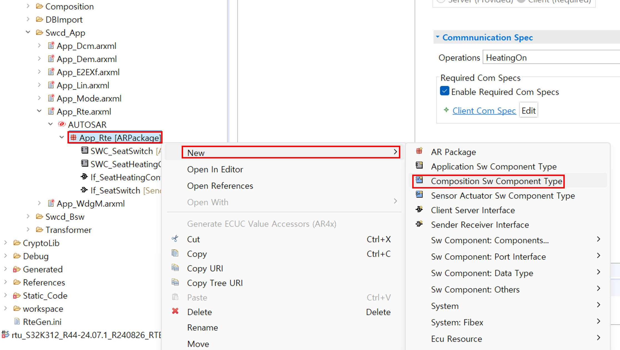This screenshot has width=620, height=350.
Task: Click the Cut scissors icon
Action: pos(175,239)
